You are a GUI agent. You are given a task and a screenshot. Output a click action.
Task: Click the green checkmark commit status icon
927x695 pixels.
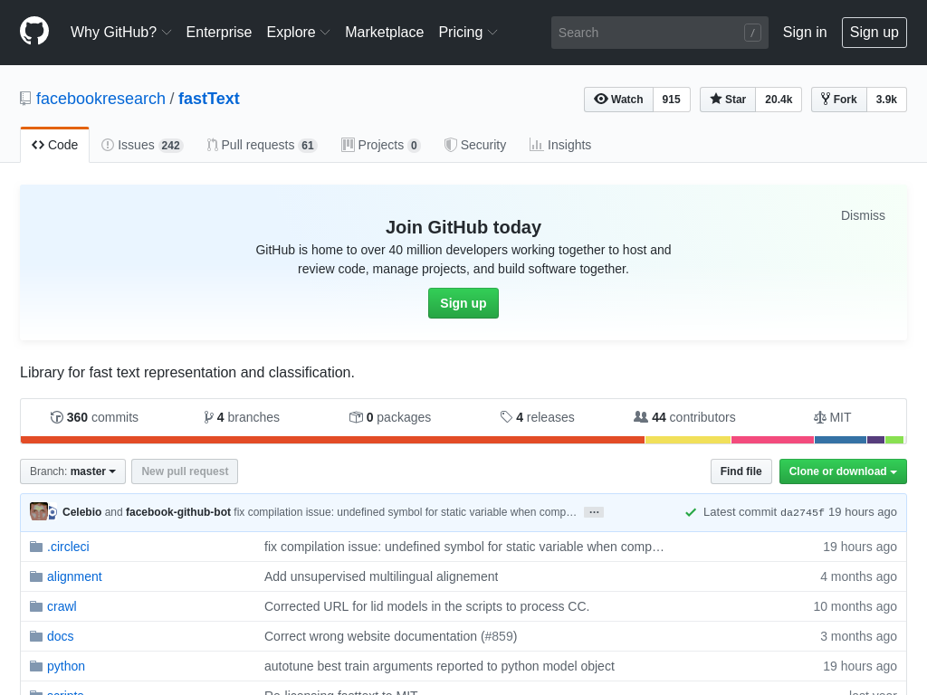click(691, 512)
